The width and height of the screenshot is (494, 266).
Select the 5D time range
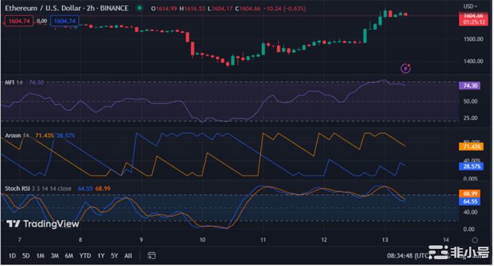click(x=26, y=256)
